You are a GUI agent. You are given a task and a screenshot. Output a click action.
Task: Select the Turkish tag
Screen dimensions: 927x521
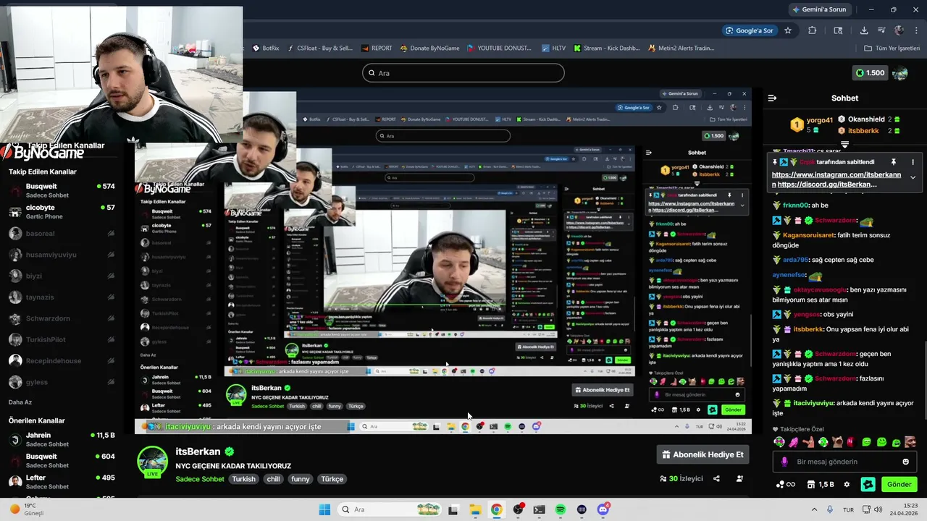click(x=243, y=479)
